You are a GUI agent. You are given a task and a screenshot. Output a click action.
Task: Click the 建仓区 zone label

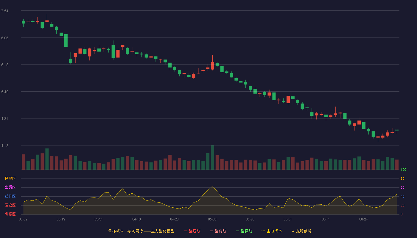click(10, 205)
